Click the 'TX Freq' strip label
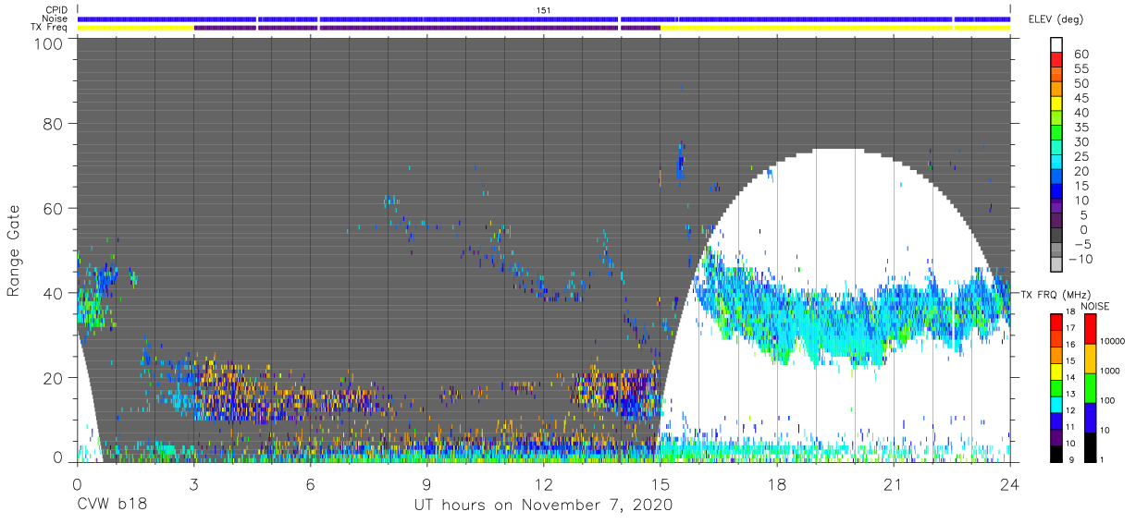 pyautogui.click(x=50, y=27)
